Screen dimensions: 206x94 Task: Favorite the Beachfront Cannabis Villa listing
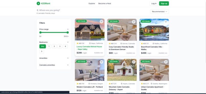coord(166,22)
